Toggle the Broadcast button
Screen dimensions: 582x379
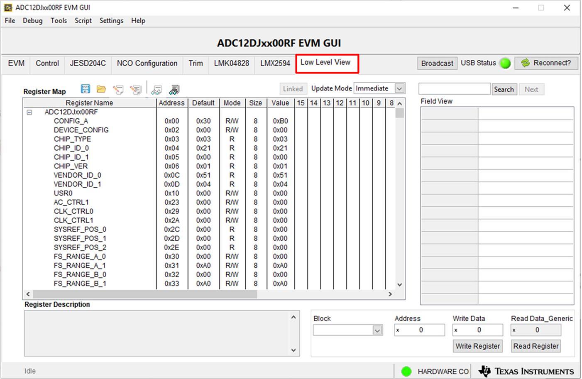coord(437,64)
